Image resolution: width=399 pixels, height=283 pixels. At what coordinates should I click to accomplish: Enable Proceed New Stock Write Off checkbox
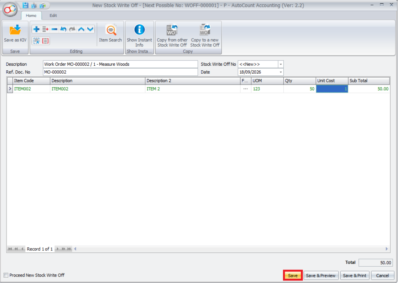coord(6,275)
